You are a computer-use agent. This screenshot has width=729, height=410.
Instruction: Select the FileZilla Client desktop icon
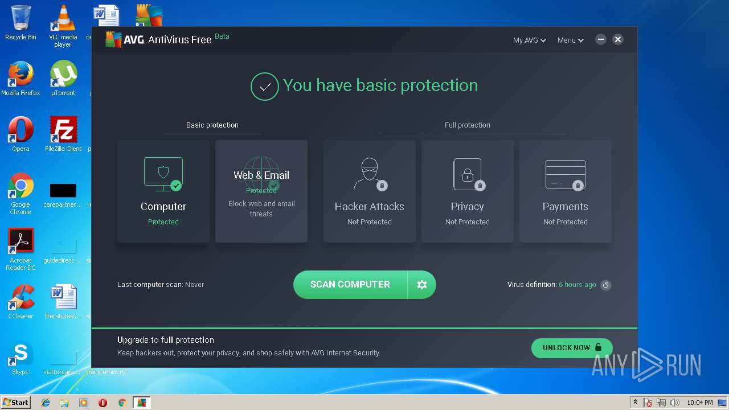[63, 134]
